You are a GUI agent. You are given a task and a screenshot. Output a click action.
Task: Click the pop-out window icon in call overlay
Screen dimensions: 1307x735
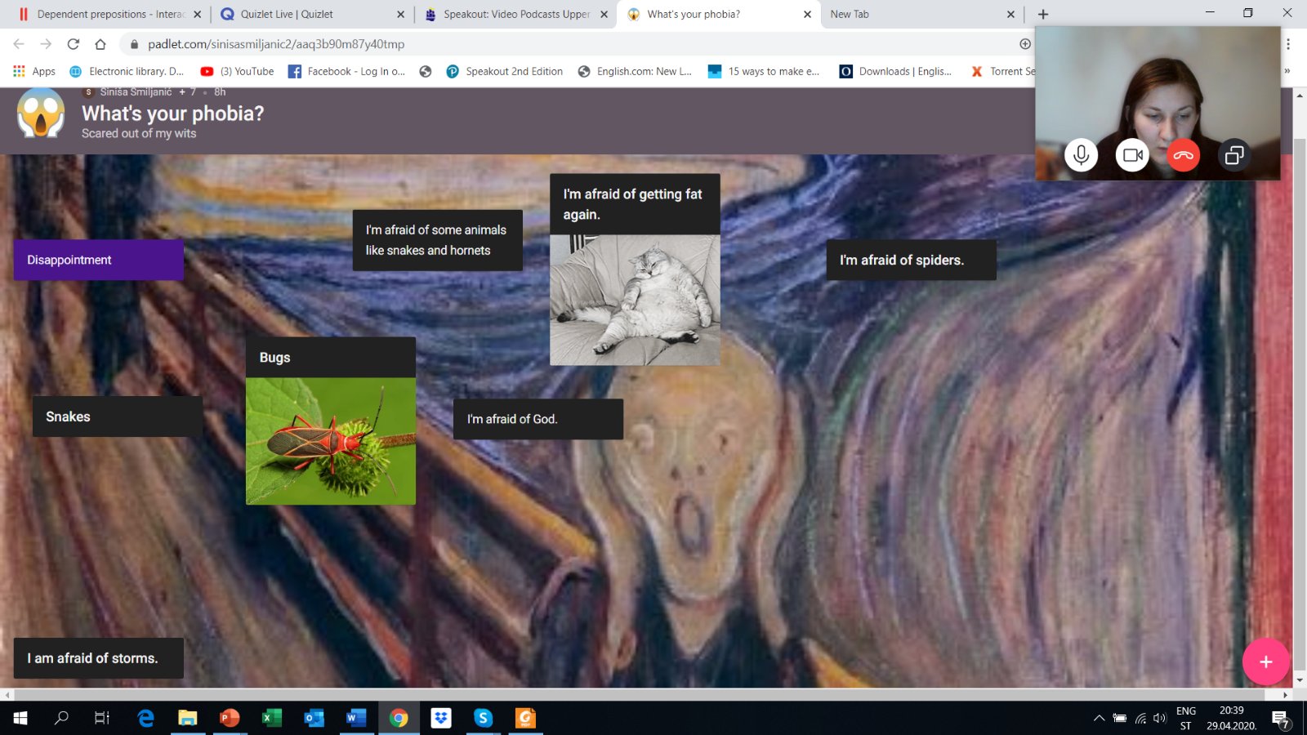[1234, 155]
